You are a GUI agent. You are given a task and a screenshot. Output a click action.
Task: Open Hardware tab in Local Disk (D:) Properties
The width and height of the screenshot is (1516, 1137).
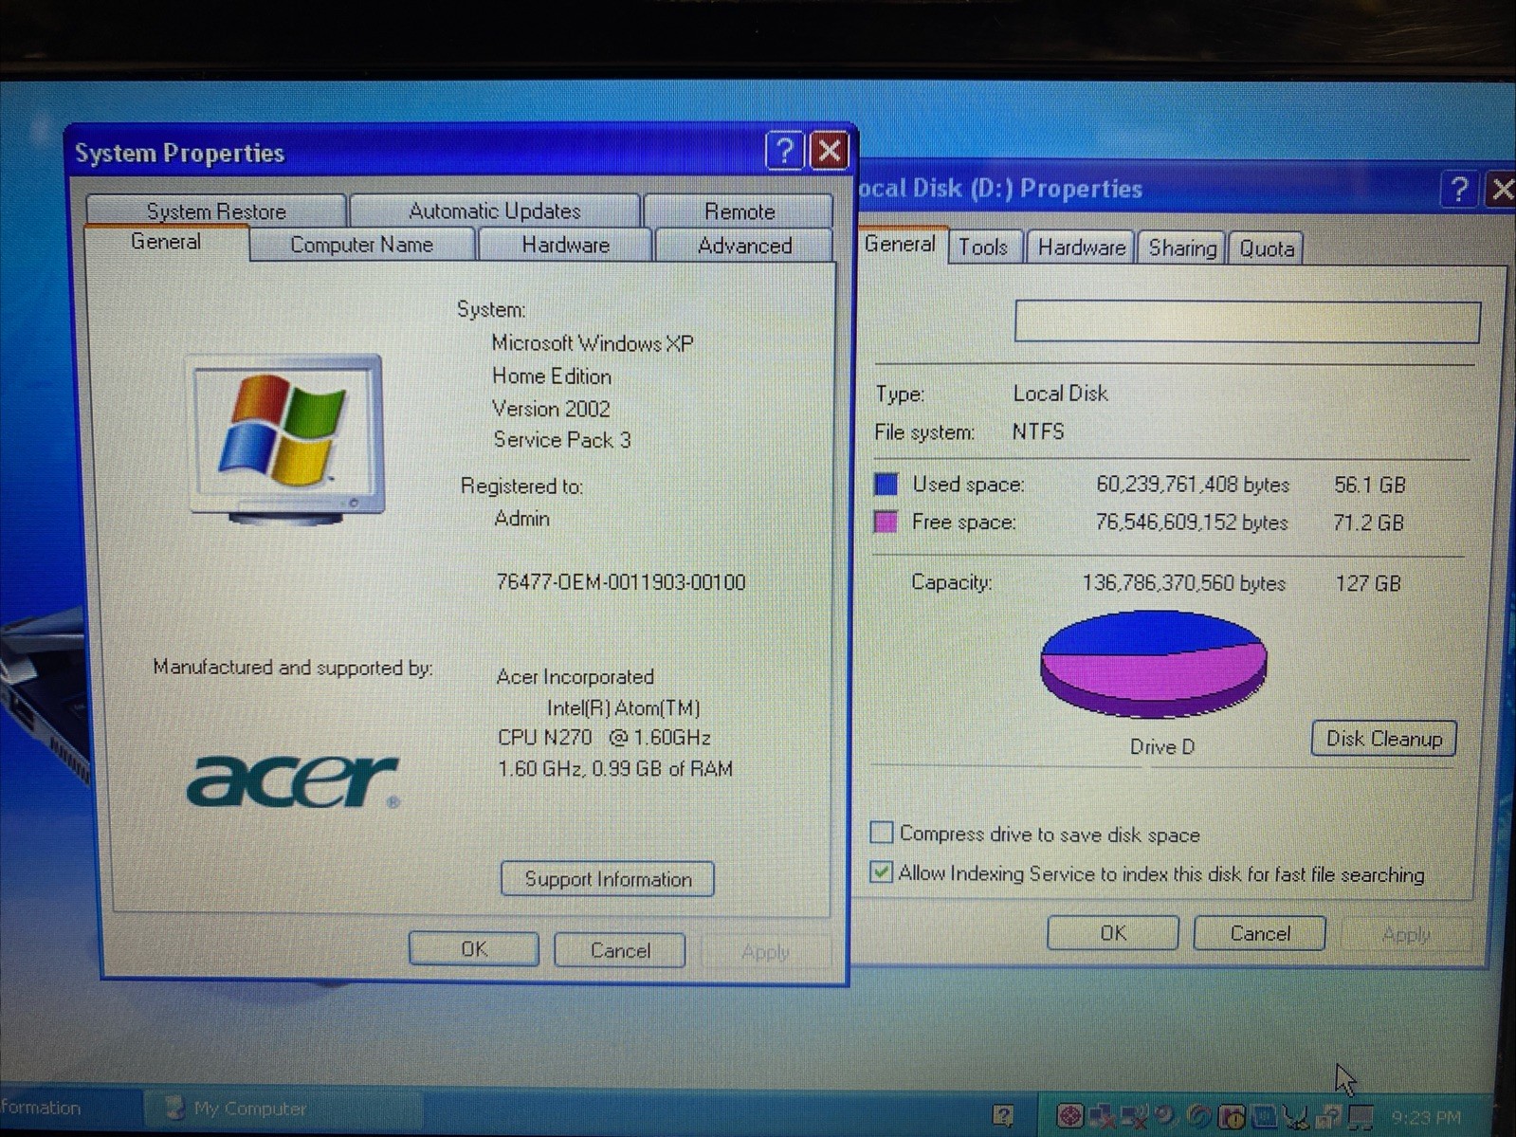1081,248
